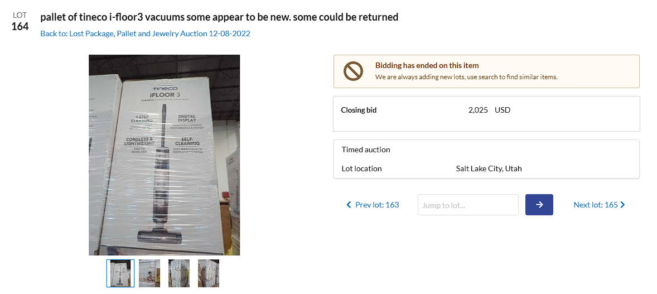
Task: Click the bidding ended prohibited icon
Action: click(353, 71)
